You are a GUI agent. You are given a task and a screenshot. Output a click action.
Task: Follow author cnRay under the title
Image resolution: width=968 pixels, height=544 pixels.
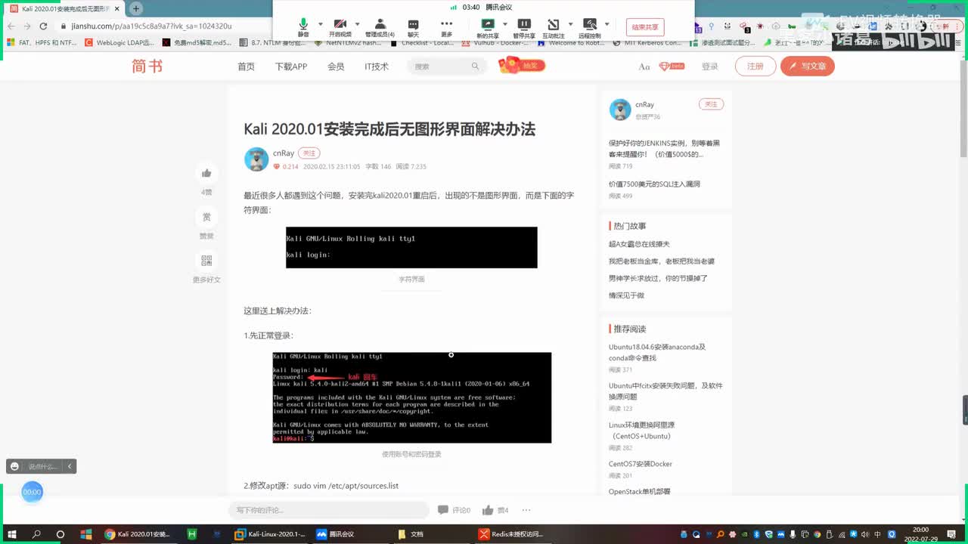click(309, 153)
